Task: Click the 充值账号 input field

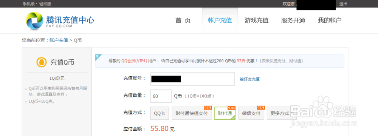Action: click(192, 79)
